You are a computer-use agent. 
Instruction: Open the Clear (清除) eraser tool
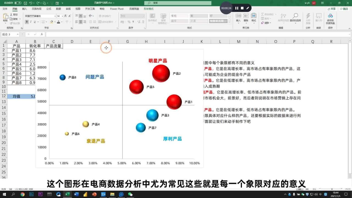coord(263,23)
